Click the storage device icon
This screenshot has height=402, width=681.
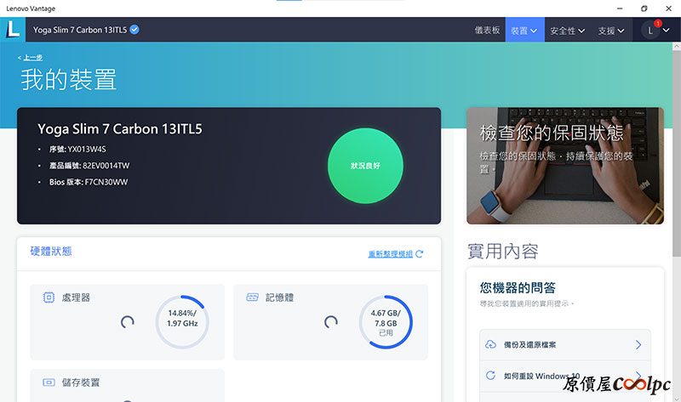tap(49, 382)
